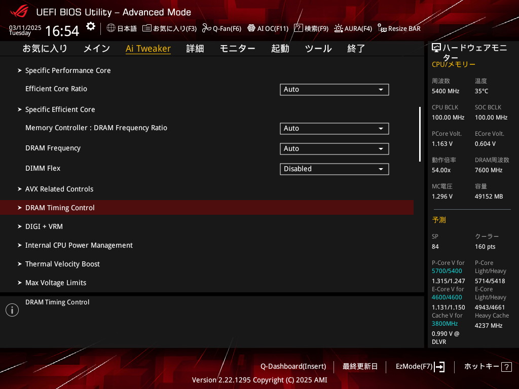
Task: Switch to 起動 tab
Action: pos(280,48)
